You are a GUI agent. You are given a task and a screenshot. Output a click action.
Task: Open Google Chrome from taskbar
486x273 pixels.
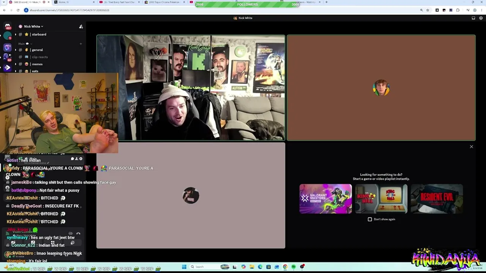pyautogui.click(x=285, y=267)
